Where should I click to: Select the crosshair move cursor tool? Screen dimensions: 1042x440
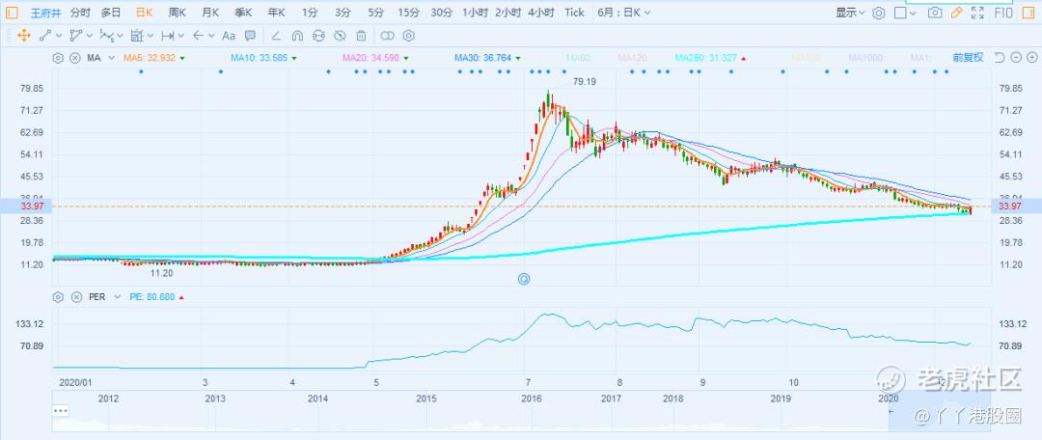[23, 36]
